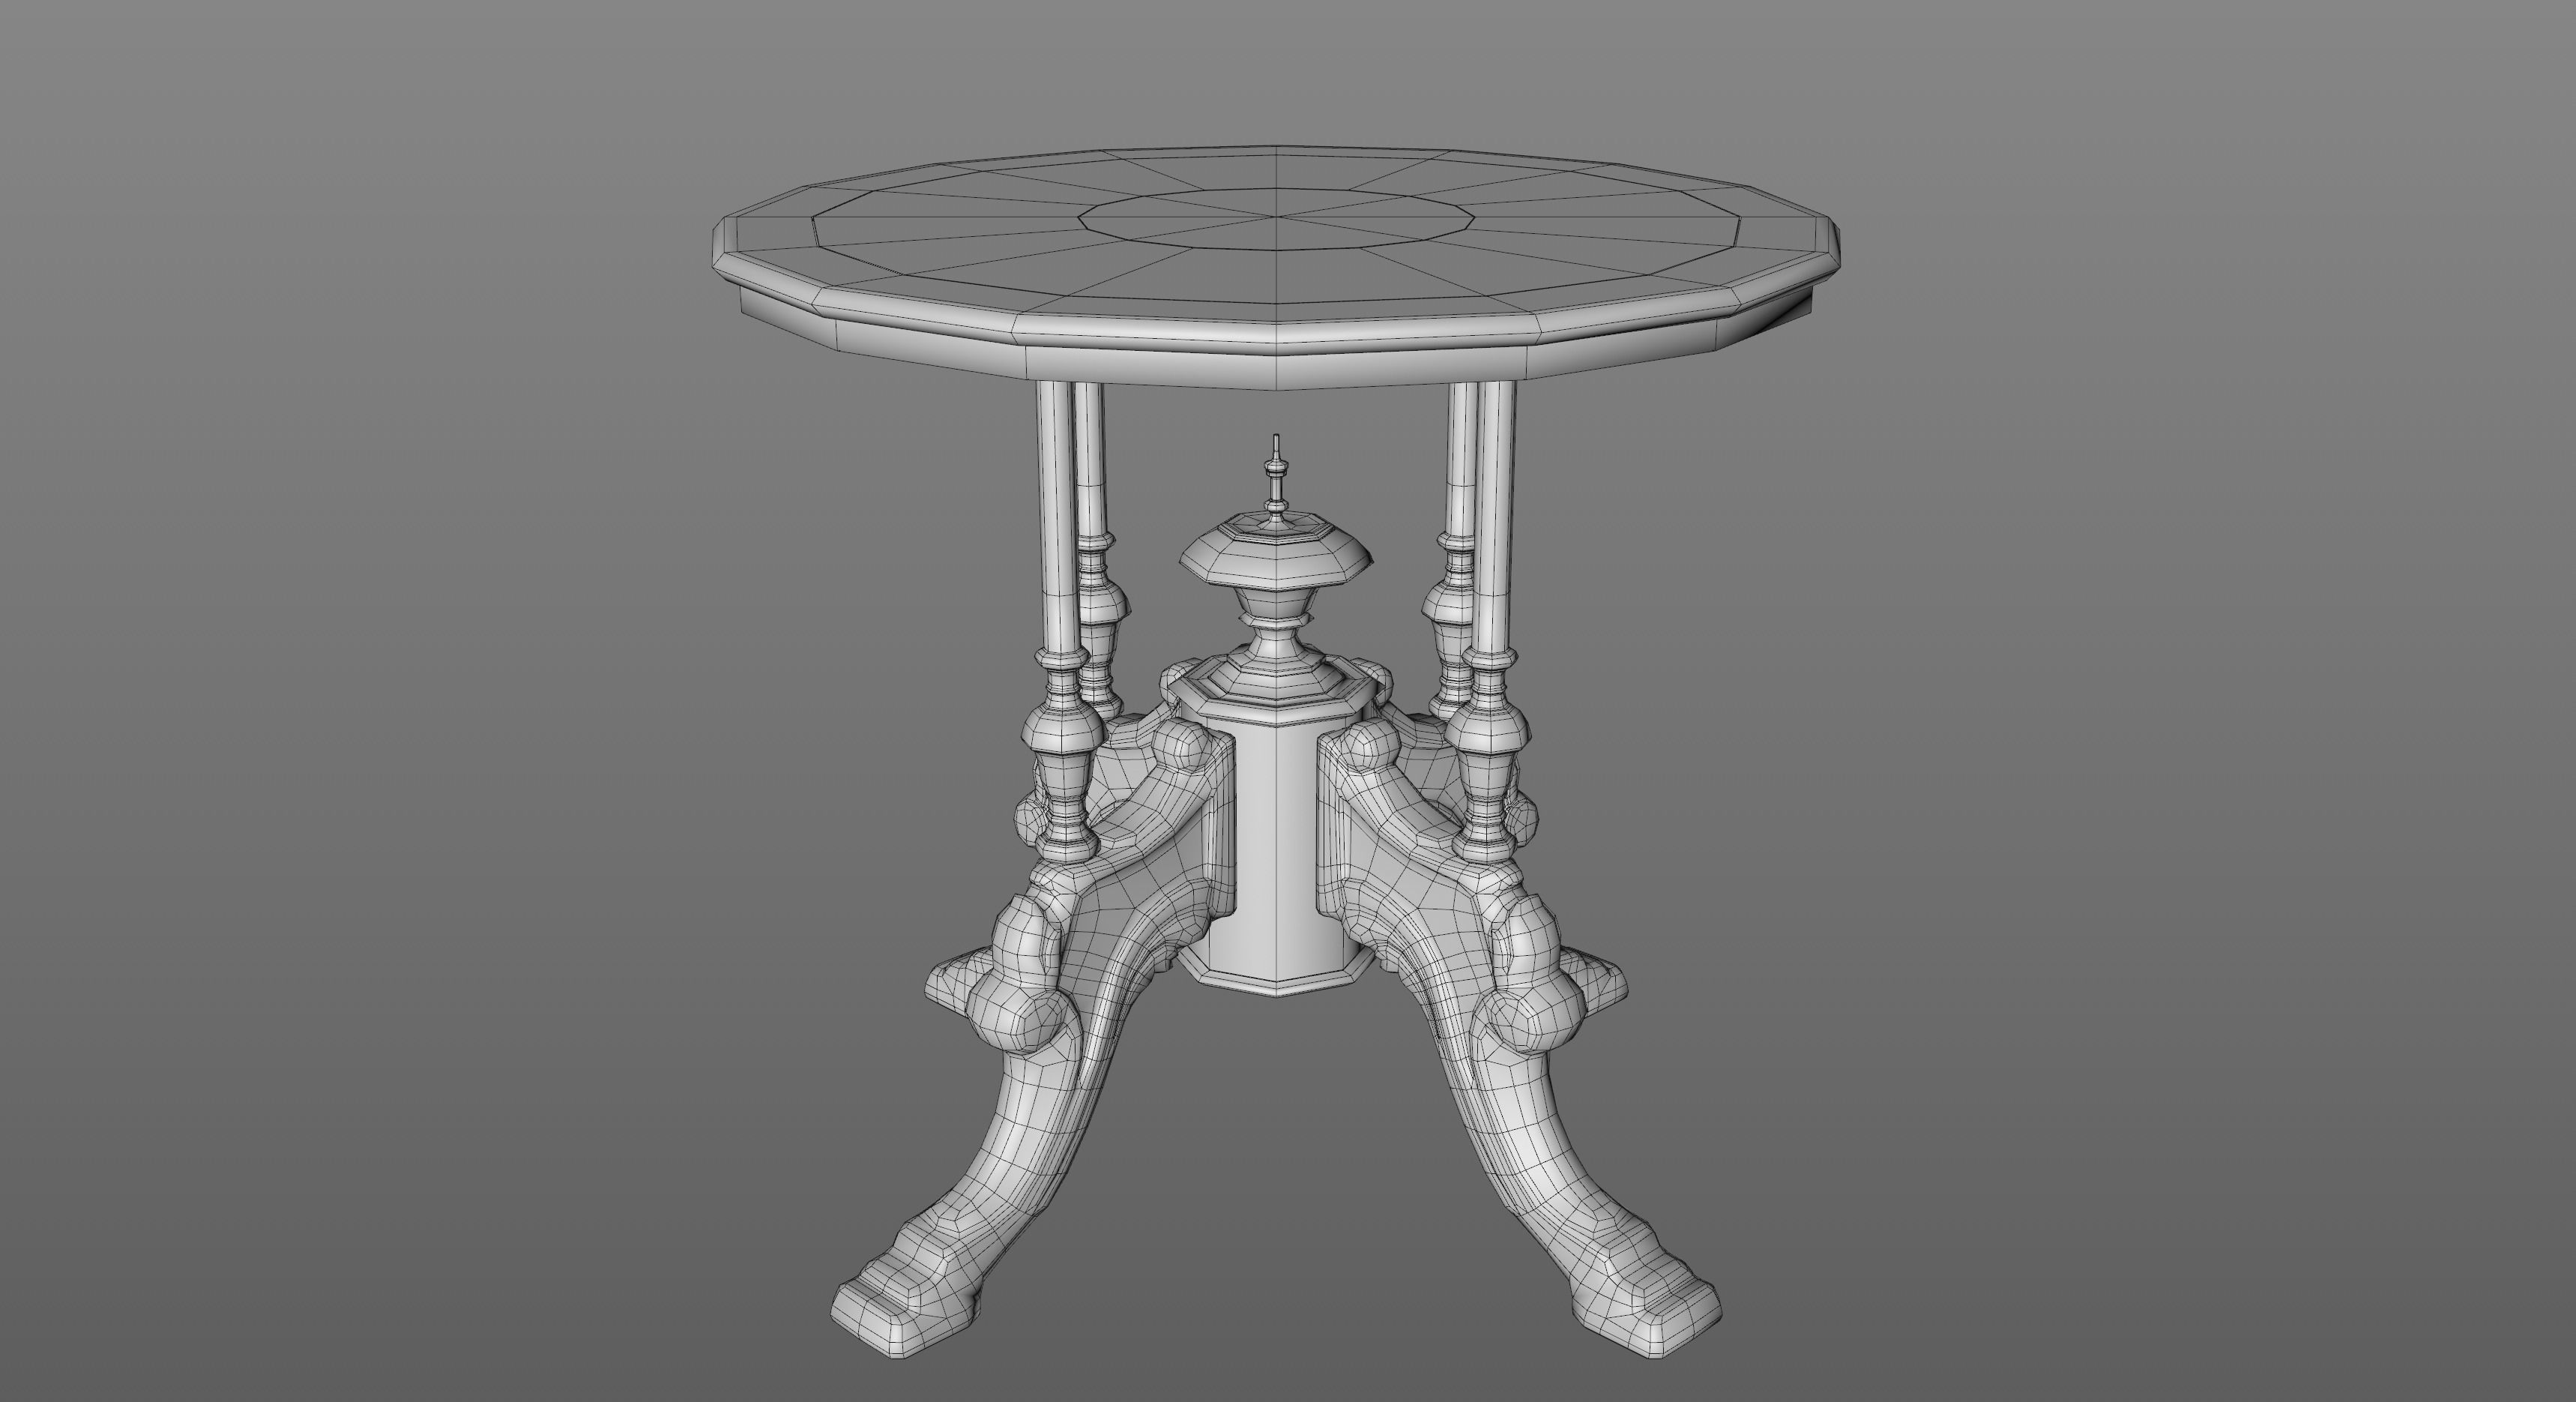Select the octagonal center pedestal block
2576x1402 pixels.
coord(1276,840)
